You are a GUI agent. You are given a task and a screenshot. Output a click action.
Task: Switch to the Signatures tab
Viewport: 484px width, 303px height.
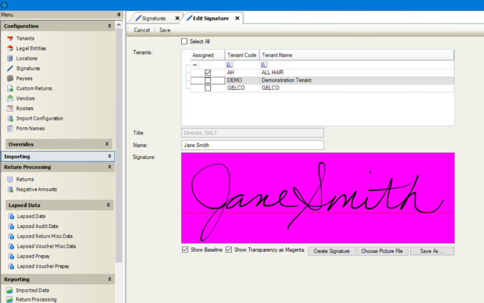(x=155, y=17)
